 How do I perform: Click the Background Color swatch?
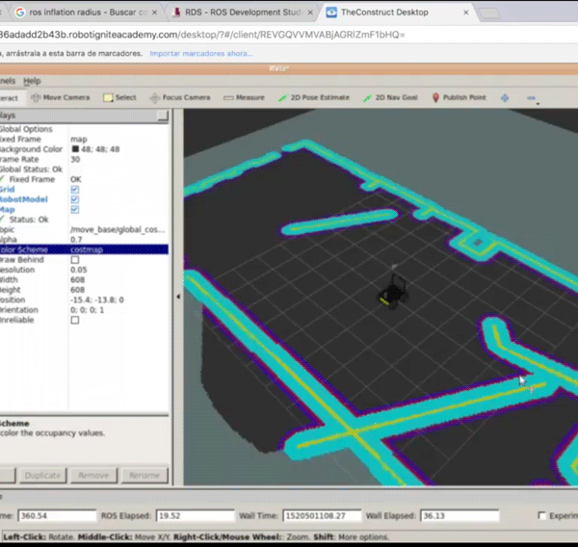(x=76, y=149)
